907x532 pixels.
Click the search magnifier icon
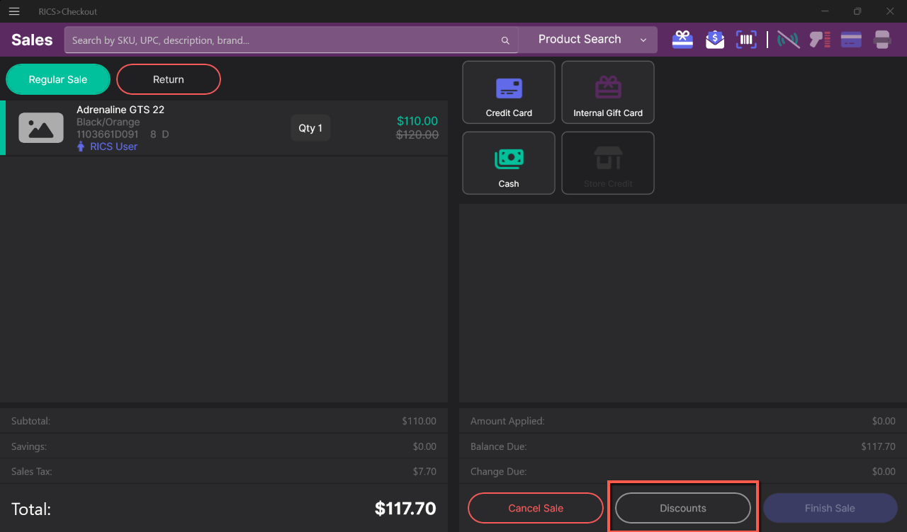pyautogui.click(x=505, y=40)
